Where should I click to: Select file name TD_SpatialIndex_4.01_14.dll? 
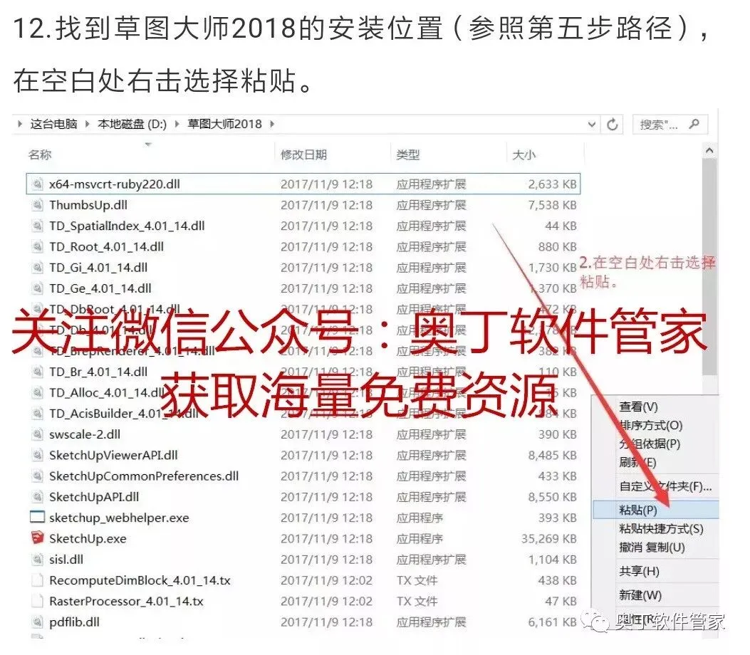[x=127, y=226]
